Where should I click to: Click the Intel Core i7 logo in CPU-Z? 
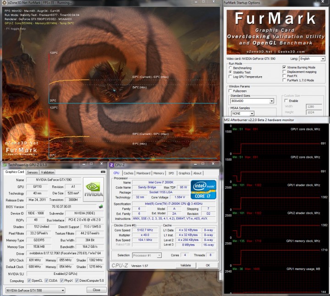coord(203,190)
